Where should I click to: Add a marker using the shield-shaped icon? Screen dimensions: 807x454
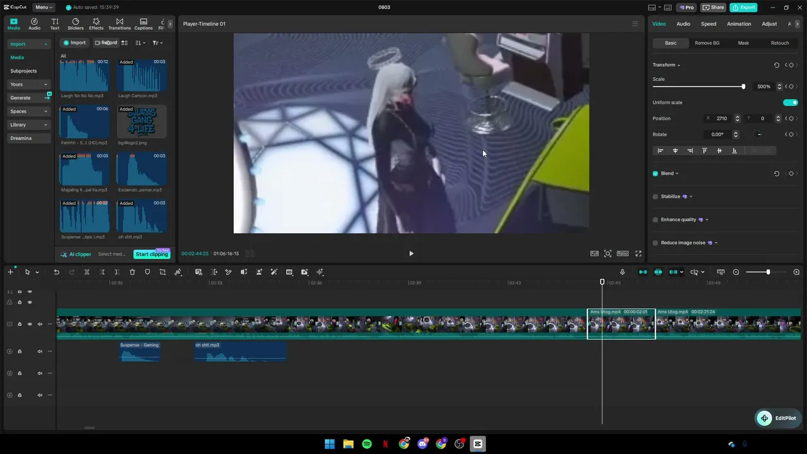(148, 272)
